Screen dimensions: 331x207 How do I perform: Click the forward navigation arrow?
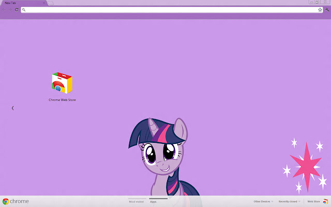click(x=10, y=10)
